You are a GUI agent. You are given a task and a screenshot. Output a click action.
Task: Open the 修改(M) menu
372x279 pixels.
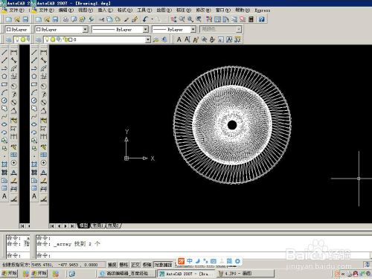(203, 10)
